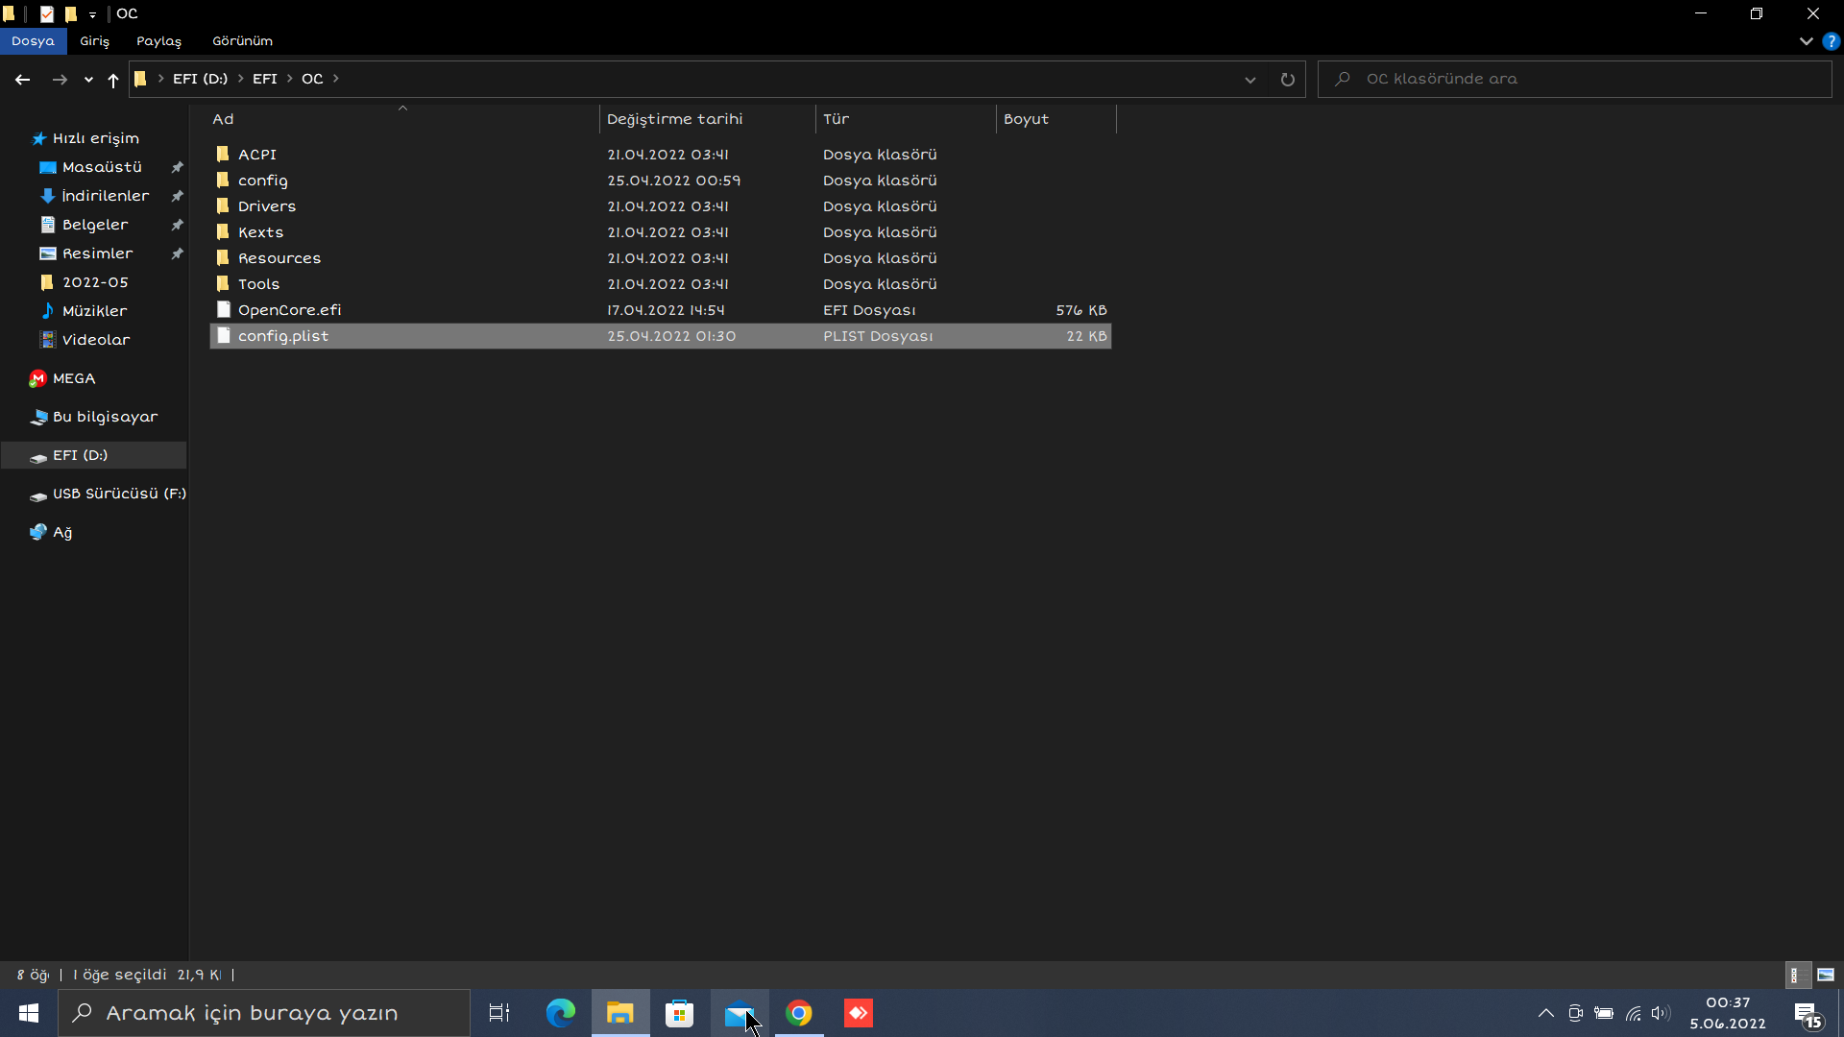Refresh the OC folder view
This screenshot has height=1037, width=1844.
point(1287,80)
